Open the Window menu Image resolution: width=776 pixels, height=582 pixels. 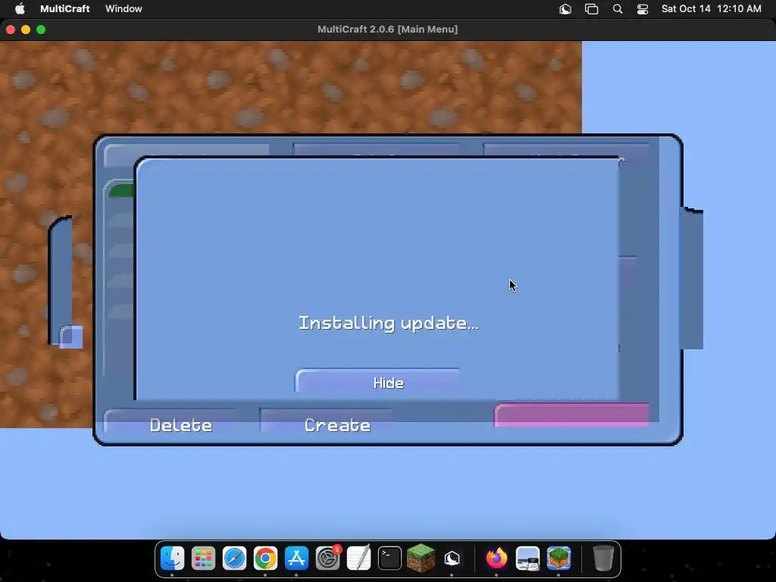[124, 8]
